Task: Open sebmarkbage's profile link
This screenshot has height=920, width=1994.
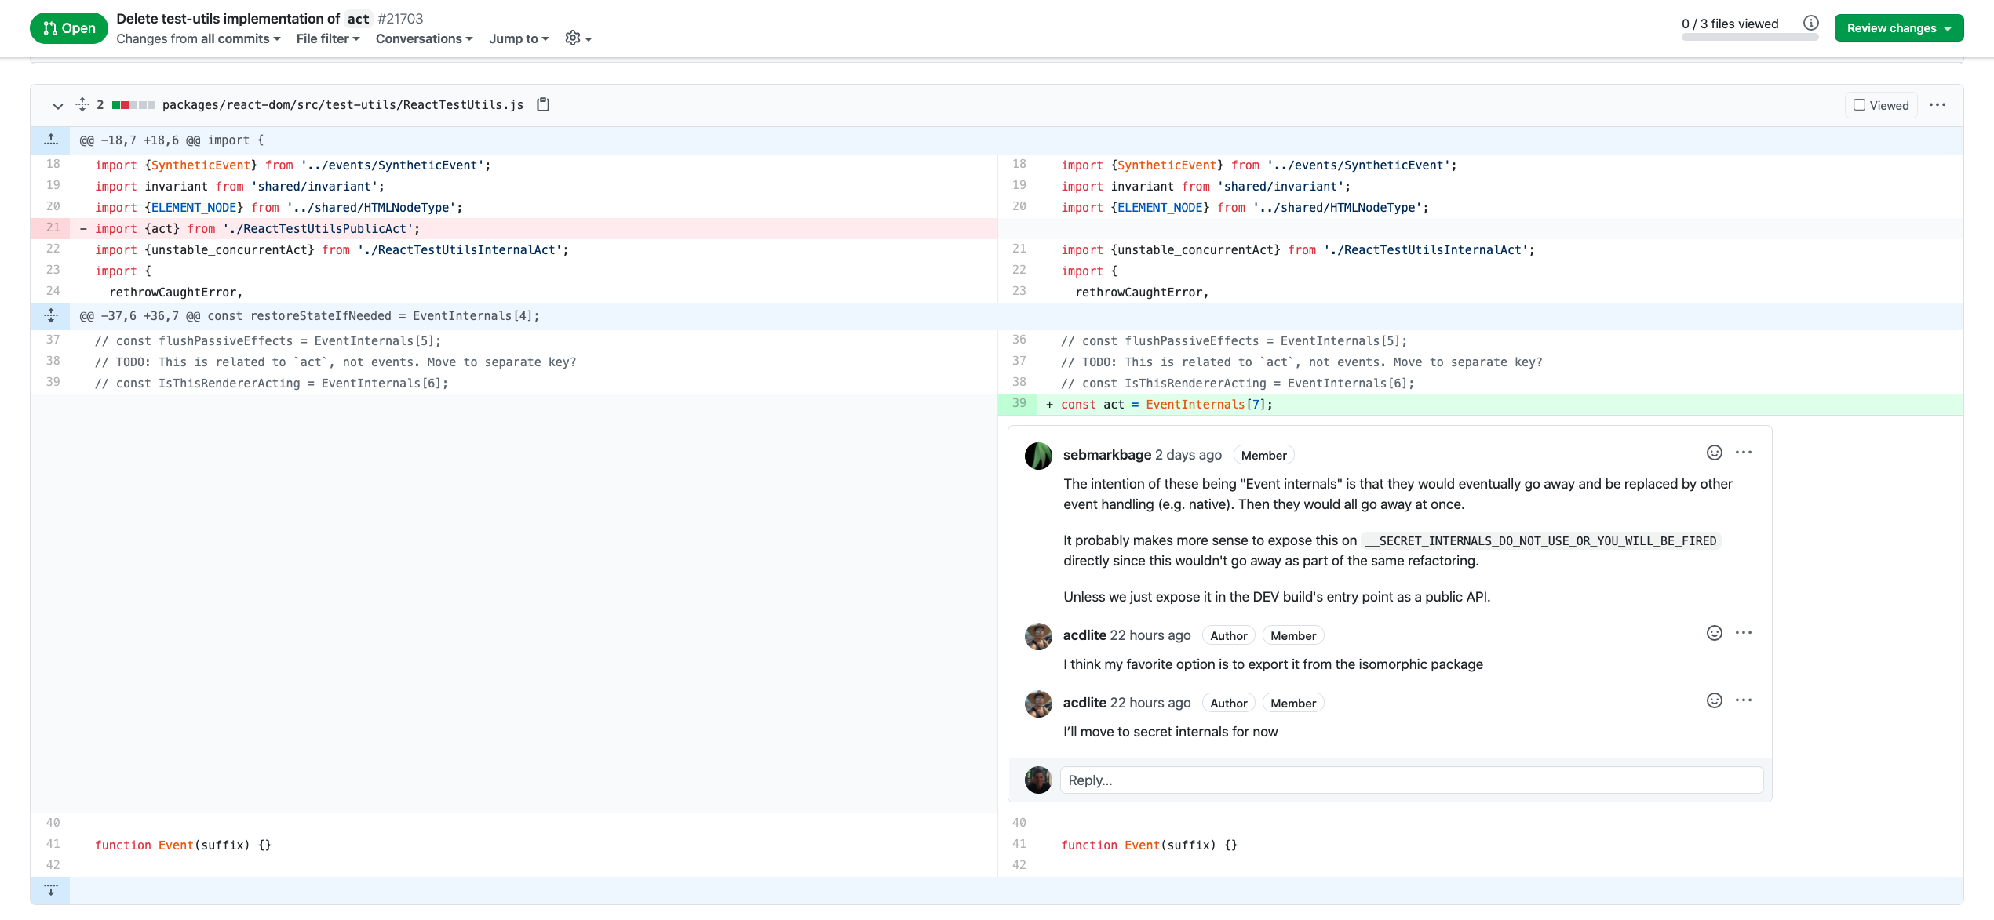Action: pos(1106,455)
